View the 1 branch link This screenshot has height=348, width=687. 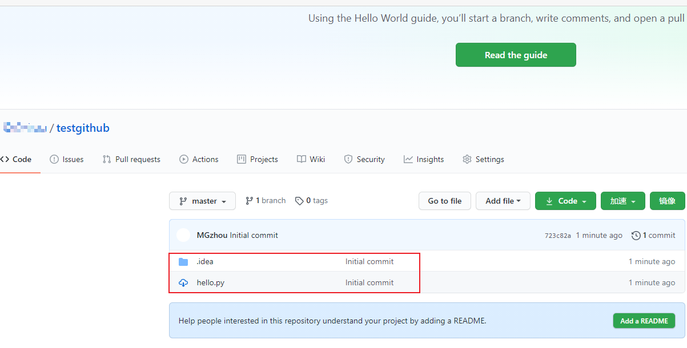click(x=266, y=200)
